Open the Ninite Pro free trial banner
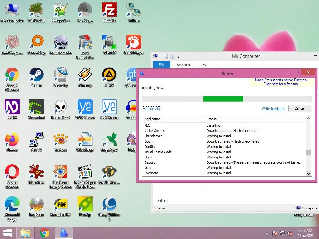The height and width of the screenshot is (239, 319). click(x=281, y=82)
